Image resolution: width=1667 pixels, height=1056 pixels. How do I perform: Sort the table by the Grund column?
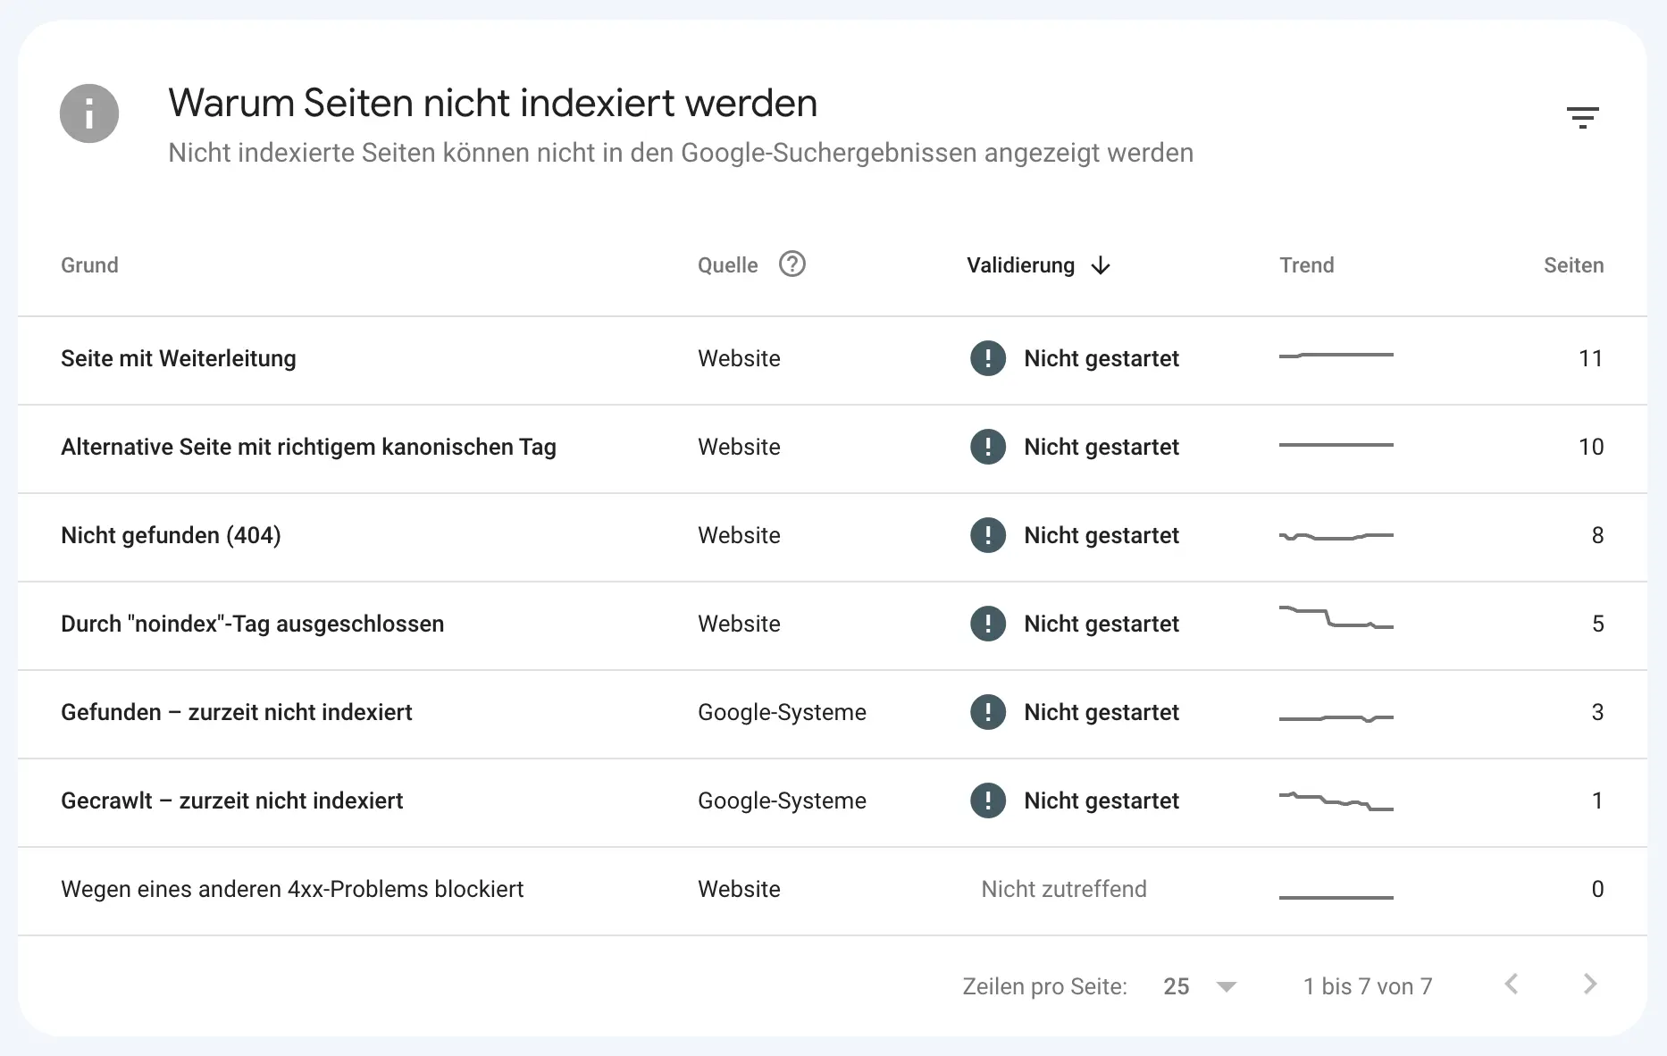pos(89,265)
